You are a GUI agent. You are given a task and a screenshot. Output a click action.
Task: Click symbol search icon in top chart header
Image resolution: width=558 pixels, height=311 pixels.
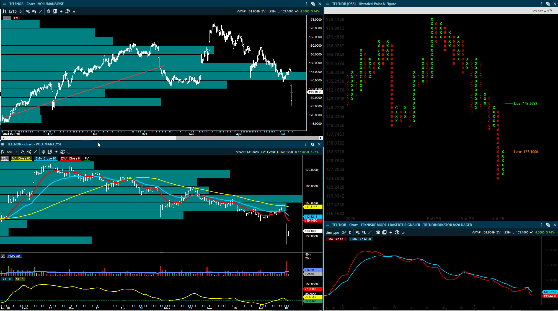pyautogui.click(x=313, y=4)
